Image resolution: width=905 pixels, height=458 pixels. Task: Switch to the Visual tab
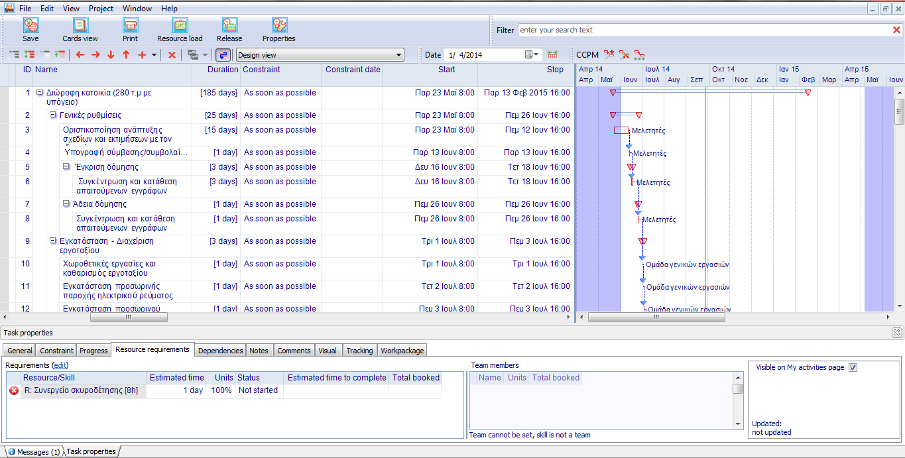pos(328,351)
